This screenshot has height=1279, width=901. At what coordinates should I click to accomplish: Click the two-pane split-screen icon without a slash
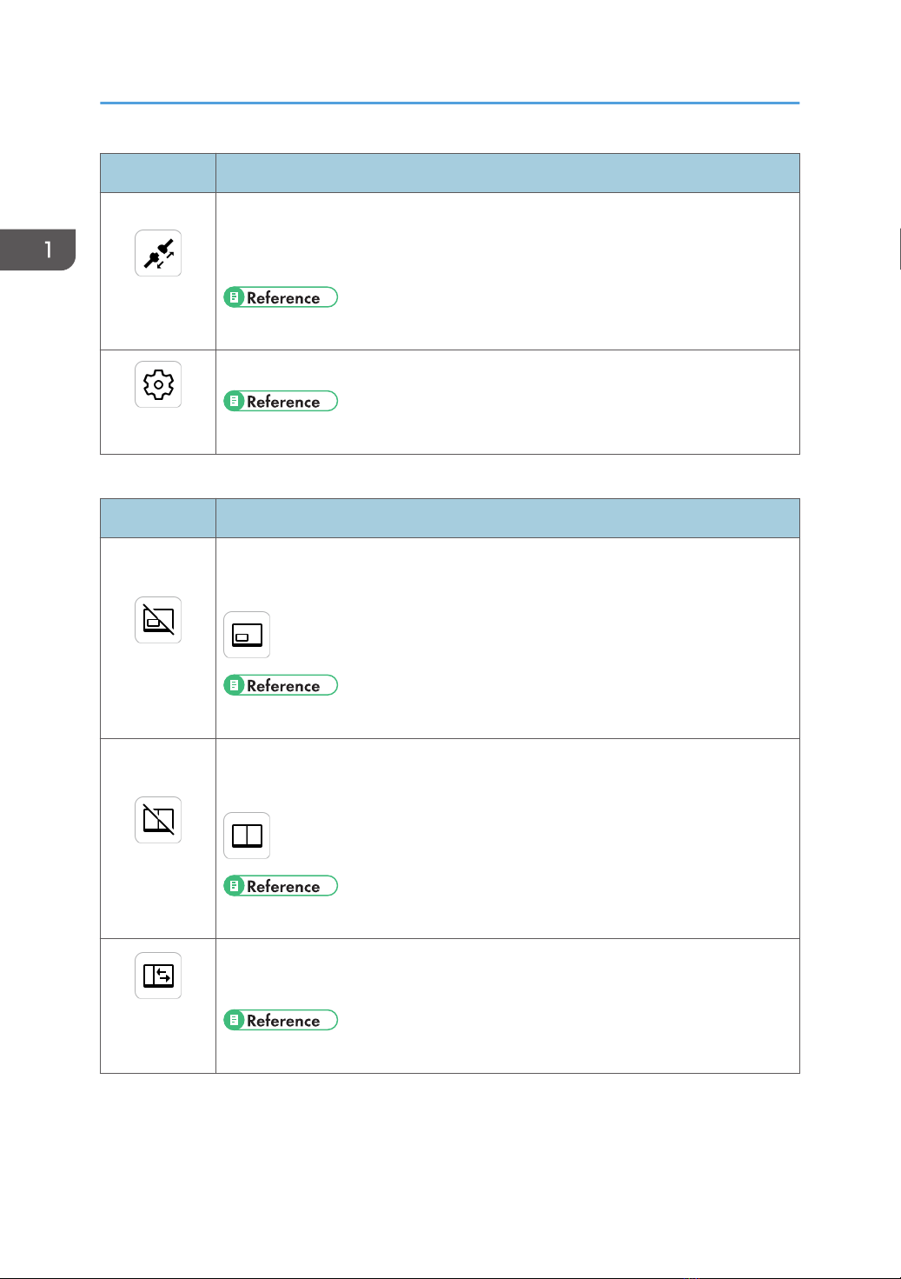pyautogui.click(x=247, y=836)
